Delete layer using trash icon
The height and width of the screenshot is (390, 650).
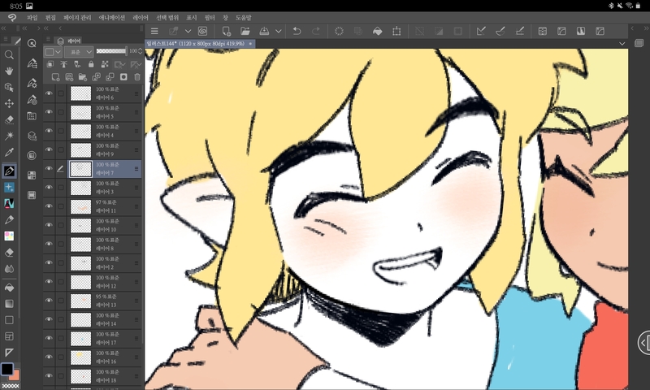point(137,77)
